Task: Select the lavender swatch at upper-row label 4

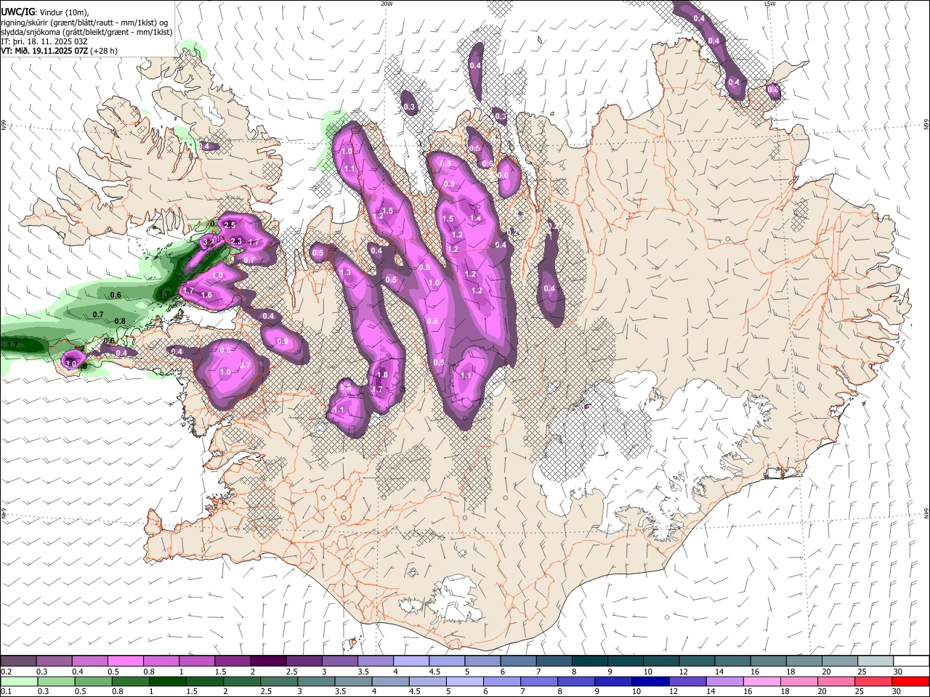Action: pyautogui.click(x=411, y=661)
